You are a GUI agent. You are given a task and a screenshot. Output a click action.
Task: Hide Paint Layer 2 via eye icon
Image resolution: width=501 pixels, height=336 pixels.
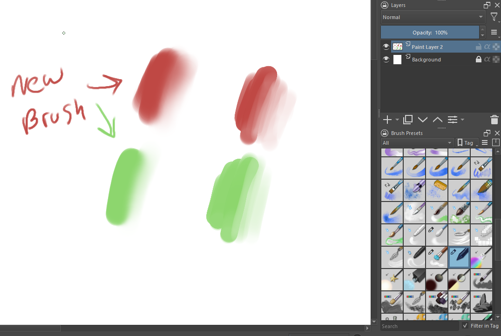click(x=386, y=47)
